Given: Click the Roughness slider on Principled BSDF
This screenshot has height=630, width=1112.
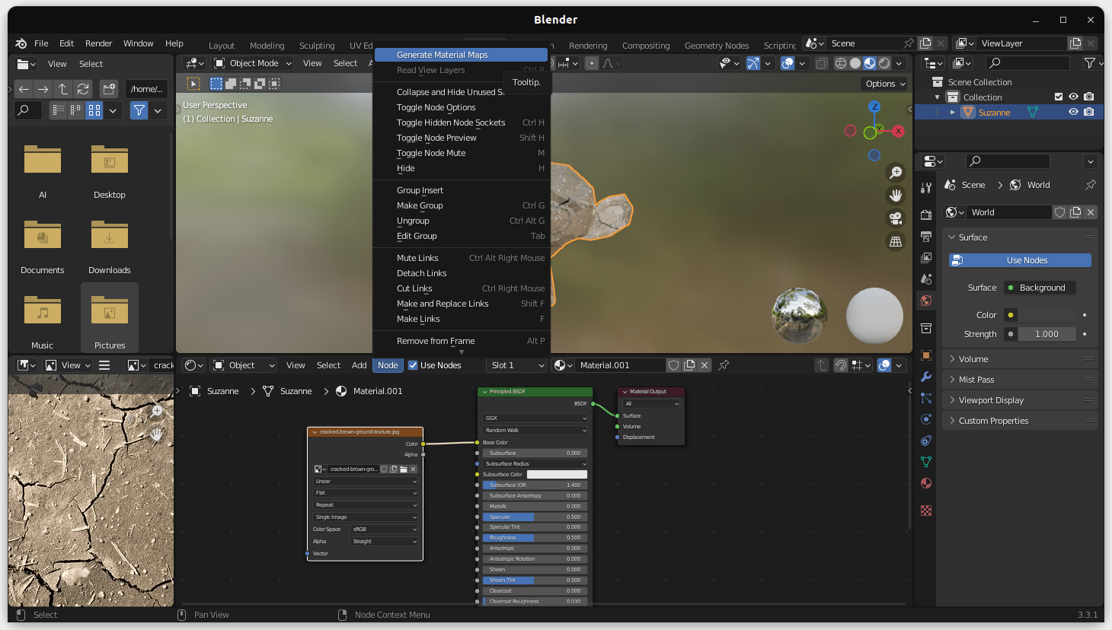Looking at the screenshot, I should pyautogui.click(x=534, y=538).
